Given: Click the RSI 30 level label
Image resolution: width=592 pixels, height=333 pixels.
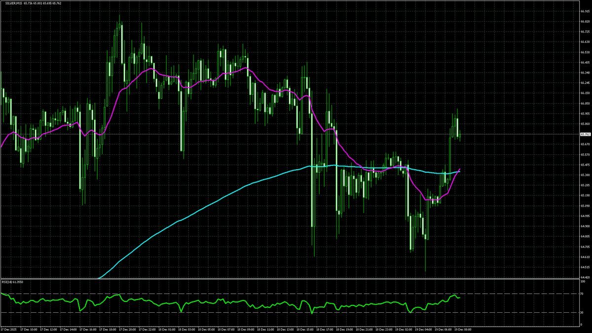Looking at the screenshot, I should (x=582, y=312).
